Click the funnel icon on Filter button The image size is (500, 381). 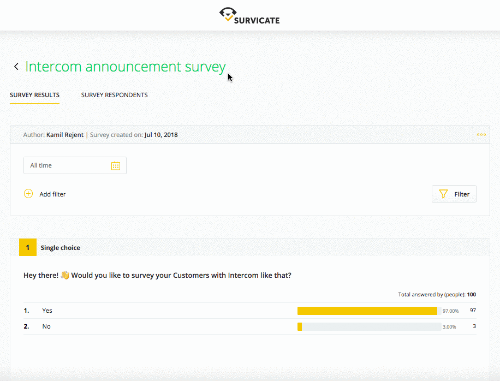click(x=443, y=194)
